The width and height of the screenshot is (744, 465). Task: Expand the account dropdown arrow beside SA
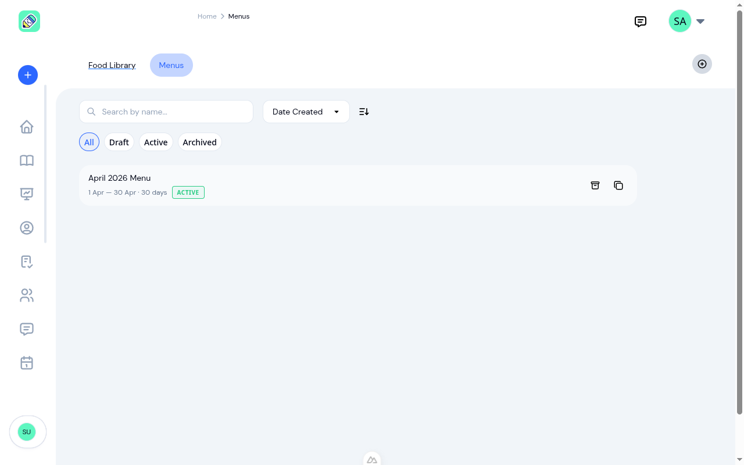pos(700,22)
